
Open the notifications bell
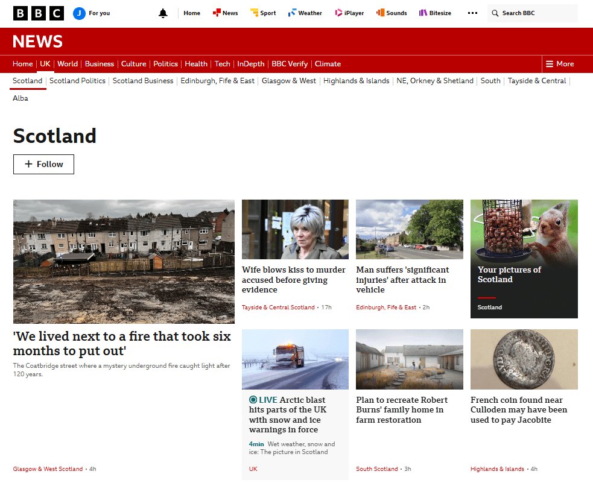[163, 13]
